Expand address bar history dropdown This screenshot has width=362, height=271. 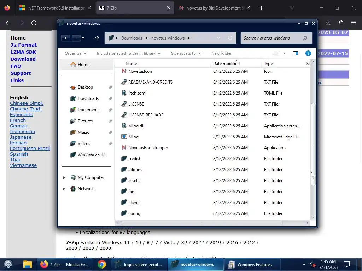tap(218, 38)
